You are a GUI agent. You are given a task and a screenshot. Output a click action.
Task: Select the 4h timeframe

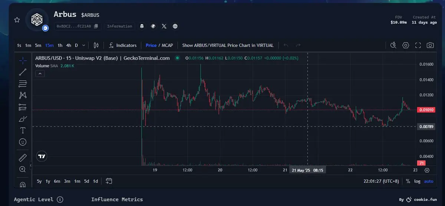(x=69, y=45)
